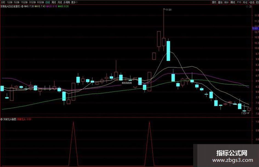Click the 复权 adjustment button
The image size is (259, 167).
[214, 2]
